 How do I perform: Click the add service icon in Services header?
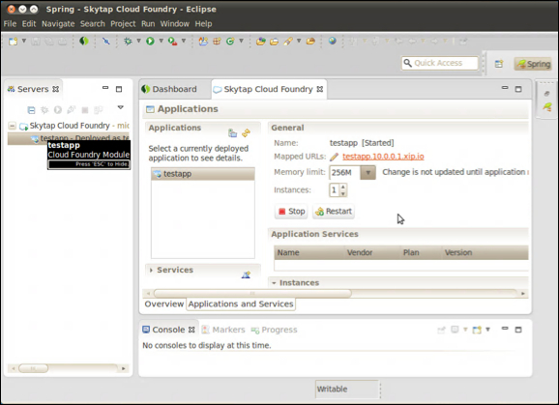[x=246, y=275]
